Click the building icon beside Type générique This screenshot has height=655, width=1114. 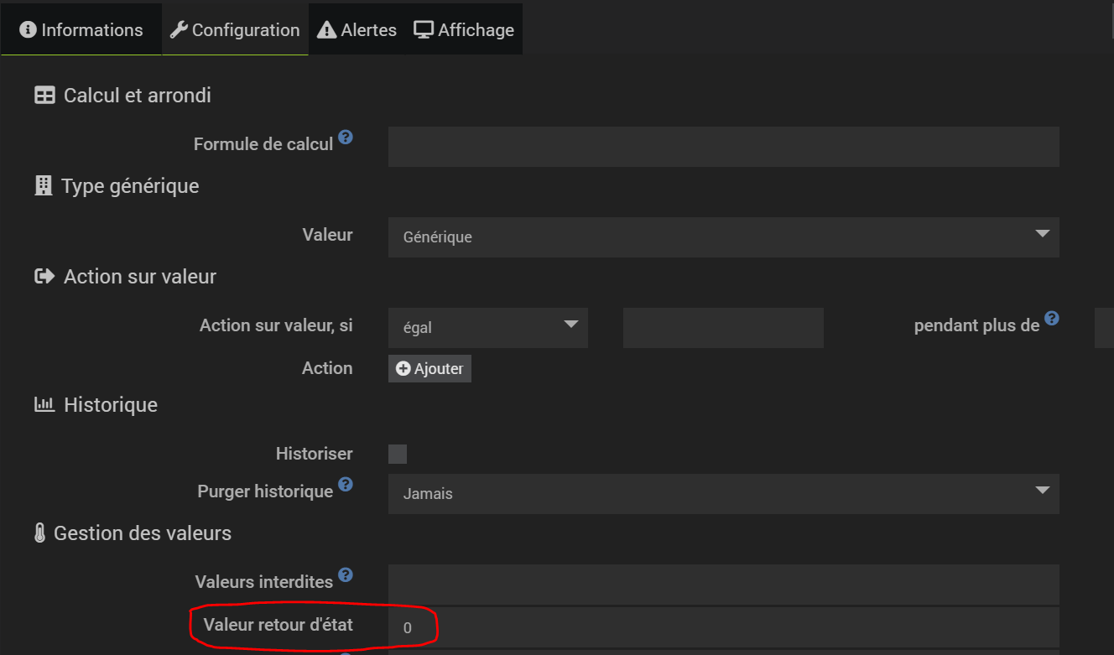click(x=43, y=185)
